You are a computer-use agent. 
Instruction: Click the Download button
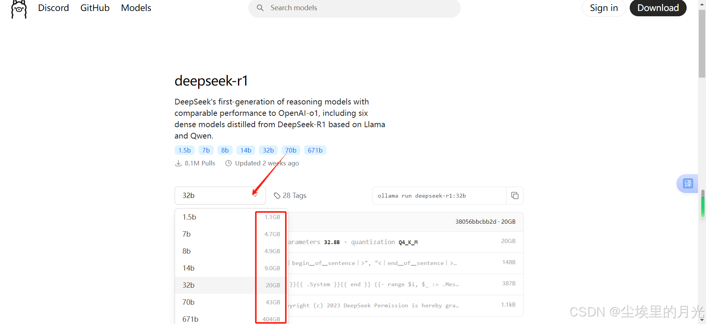658,8
